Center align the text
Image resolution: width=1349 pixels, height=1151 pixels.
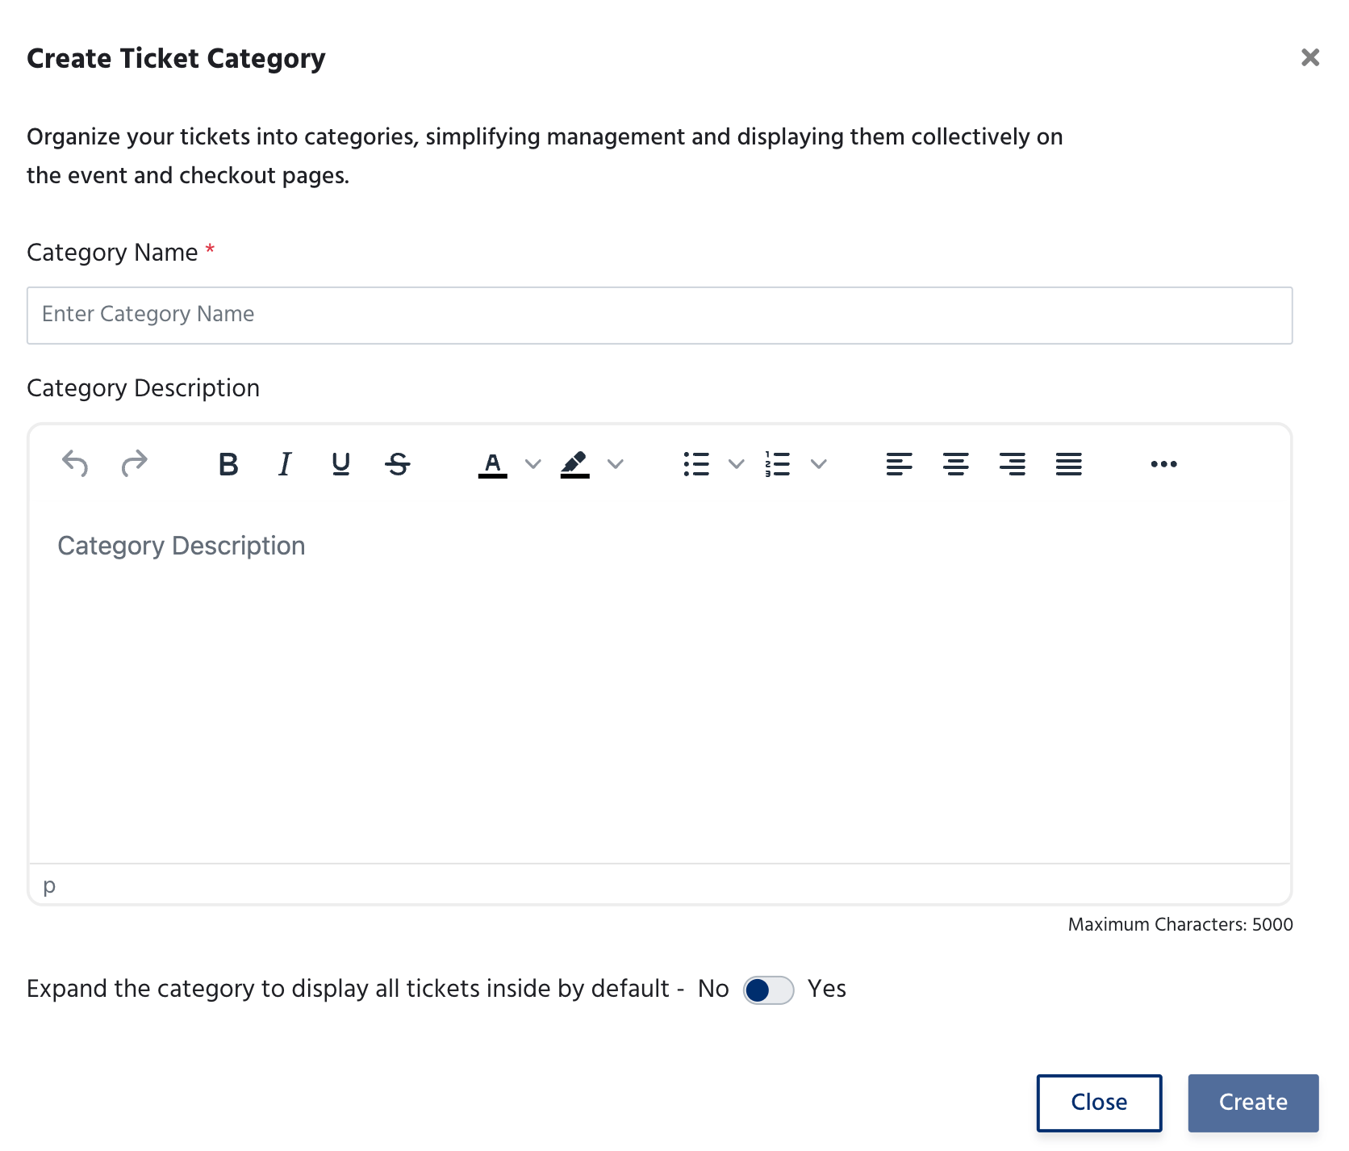point(956,464)
